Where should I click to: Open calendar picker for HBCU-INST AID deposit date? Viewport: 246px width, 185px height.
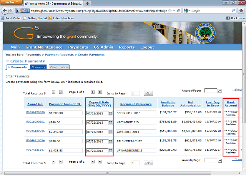pyautogui.click(x=110, y=123)
